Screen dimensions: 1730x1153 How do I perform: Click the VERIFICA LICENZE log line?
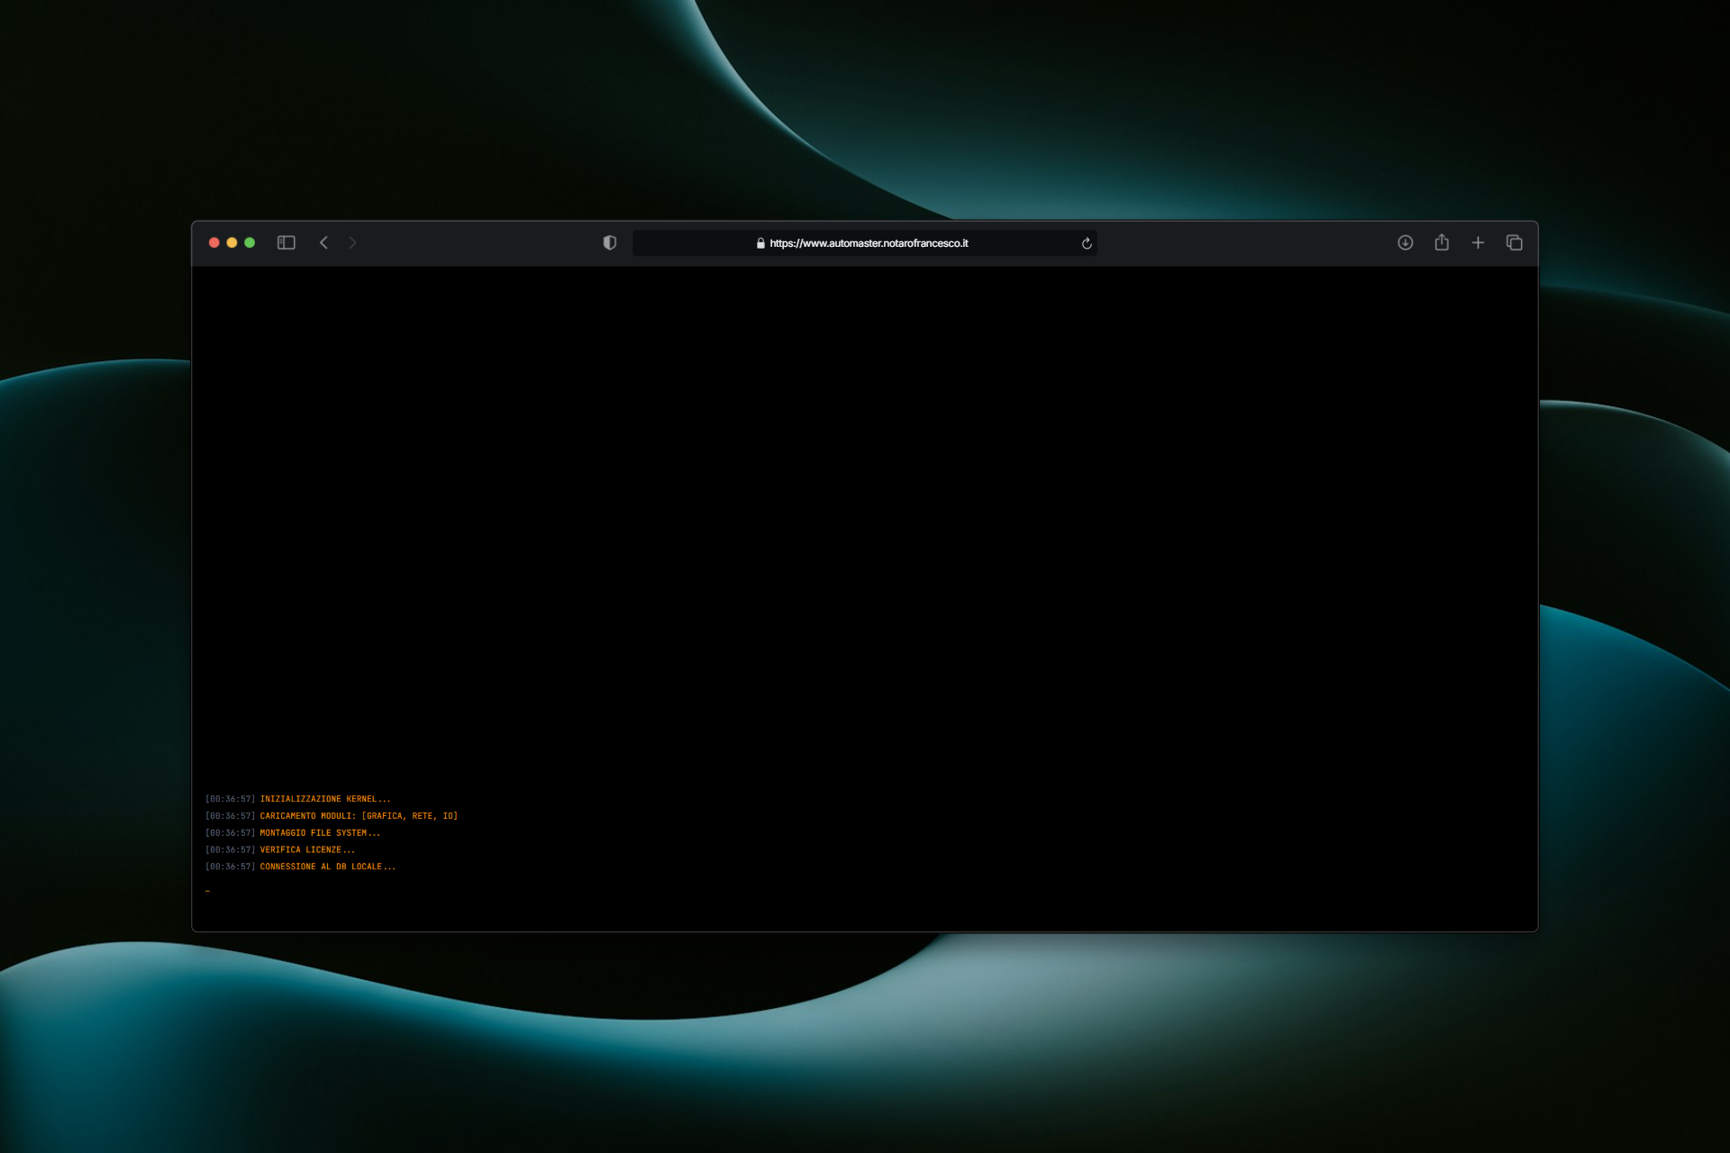pos(307,849)
